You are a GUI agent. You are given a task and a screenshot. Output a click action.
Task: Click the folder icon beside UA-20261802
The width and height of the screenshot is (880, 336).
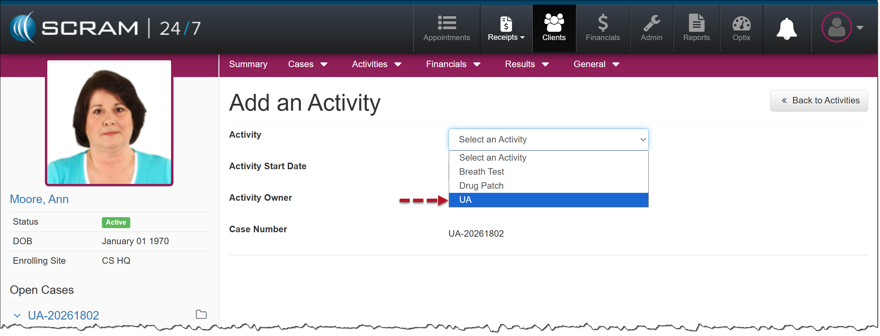coord(201,314)
